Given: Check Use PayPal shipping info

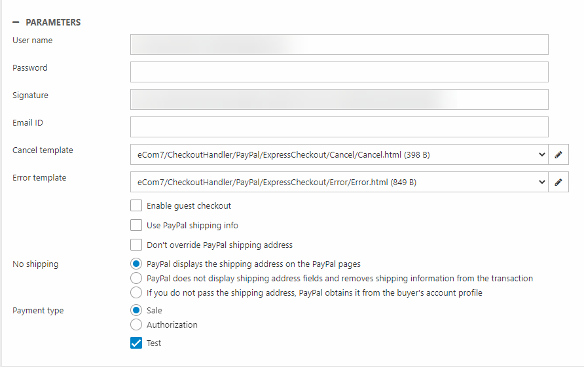Looking at the screenshot, I should coord(136,225).
